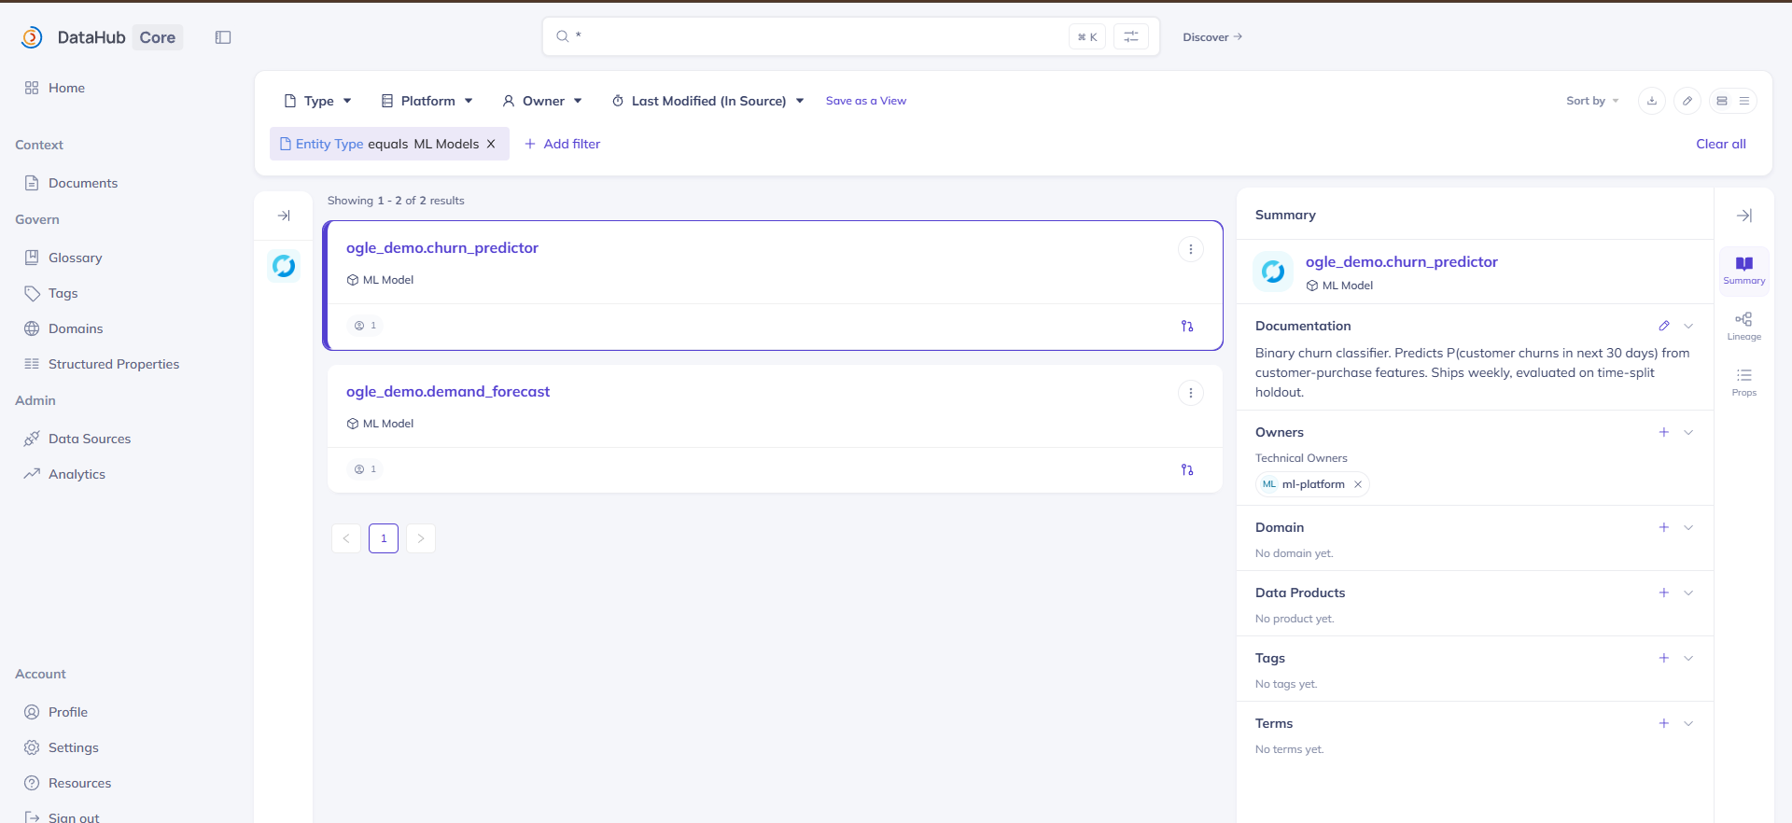Viewport: 1792px width, 823px height.
Task: Open ogle_demo.churn_predictor from the Summary panel
Action: (x=1401, y=262)
